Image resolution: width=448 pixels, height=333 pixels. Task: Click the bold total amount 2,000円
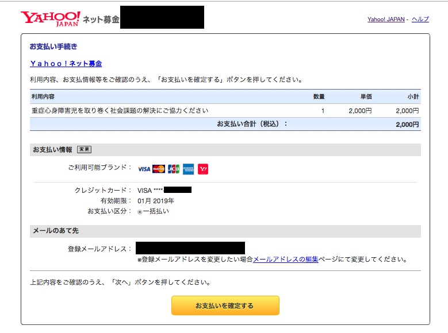[407, 125]
